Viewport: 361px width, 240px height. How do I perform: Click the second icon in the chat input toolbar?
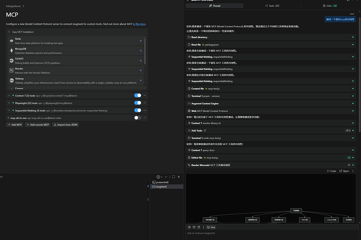click(x=194, y=227)
